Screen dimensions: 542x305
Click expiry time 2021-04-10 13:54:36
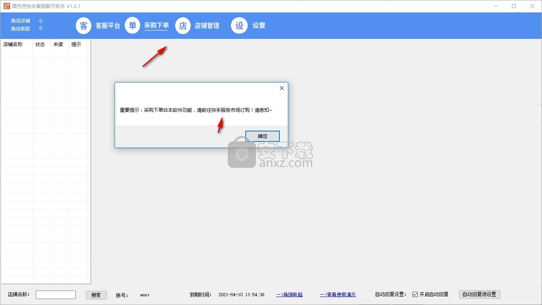pos(241,295)
